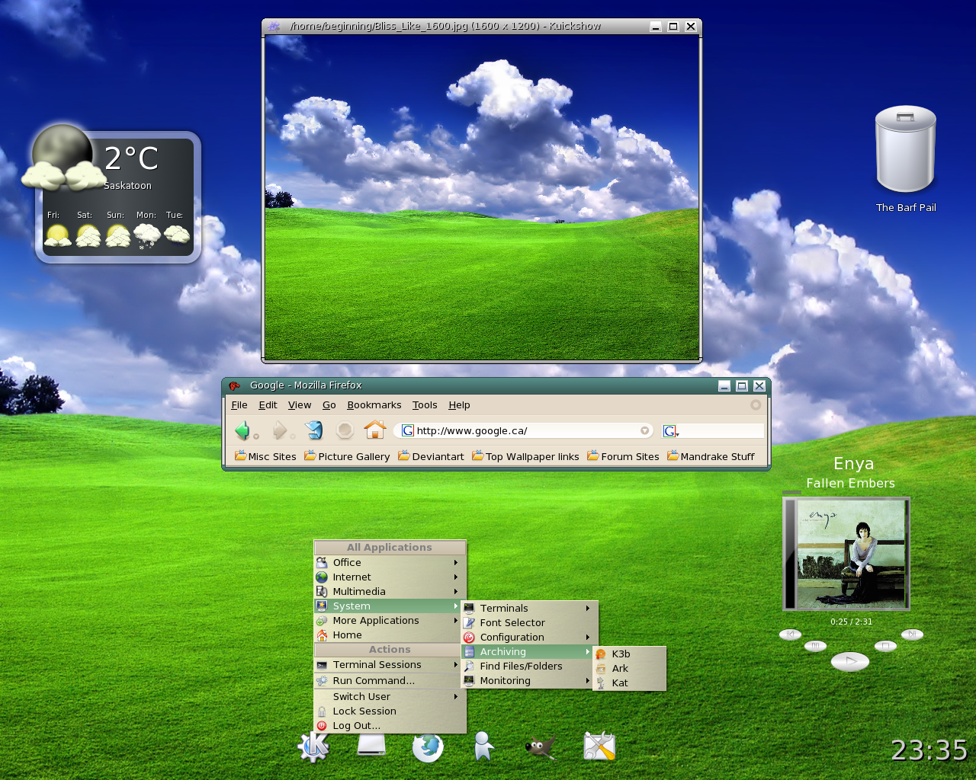This screenshot has width=976, height=780.
Task: Open Firefox File menu
Action: [239, 405]
